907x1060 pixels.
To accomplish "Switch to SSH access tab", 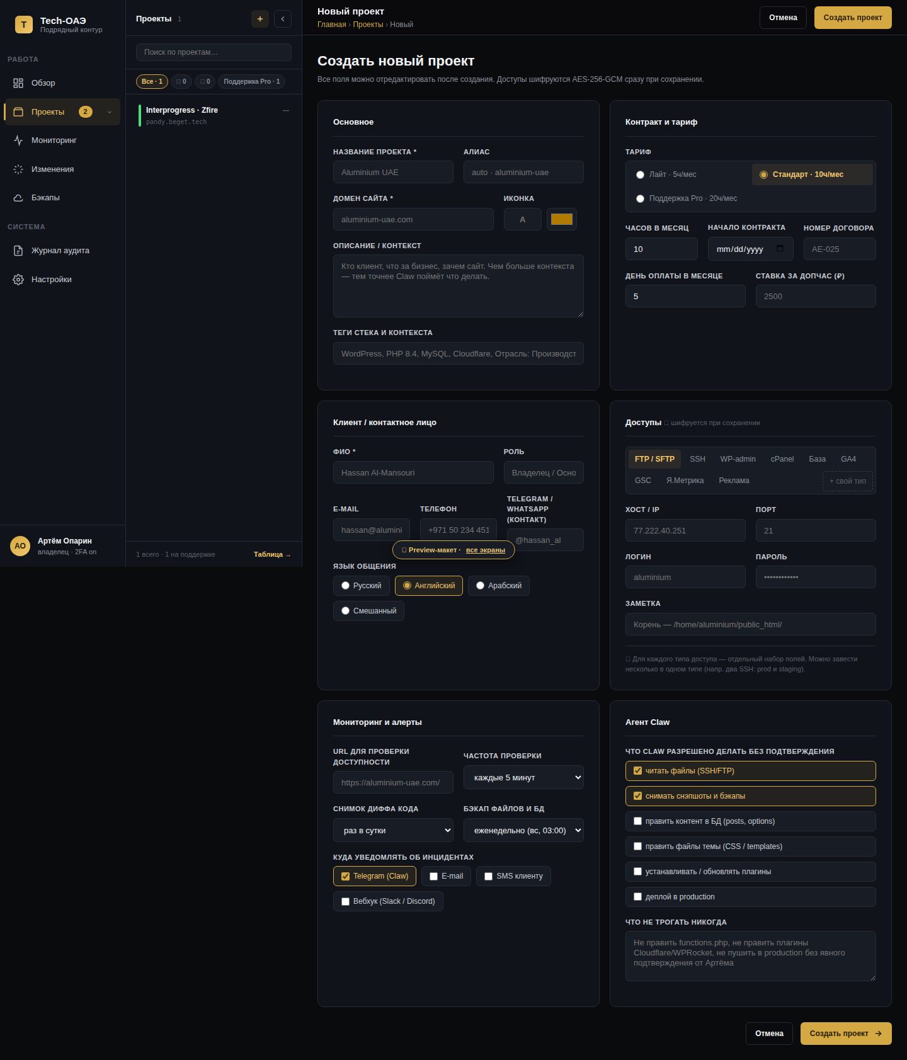I will click(x=697, y=459).
